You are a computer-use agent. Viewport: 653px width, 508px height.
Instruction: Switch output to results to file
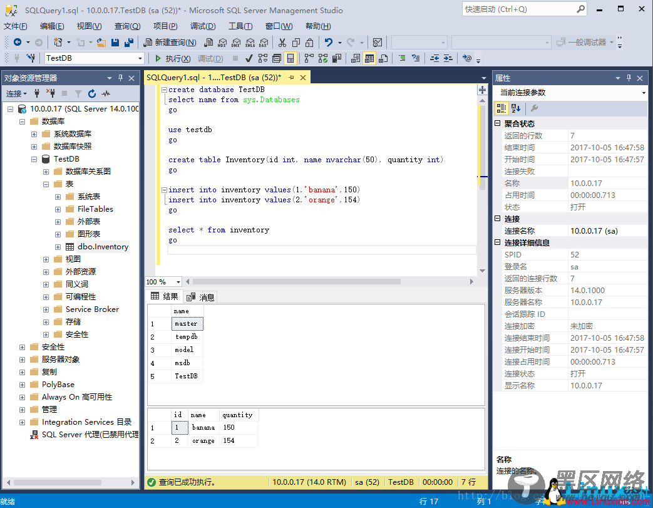coord(383,58)
